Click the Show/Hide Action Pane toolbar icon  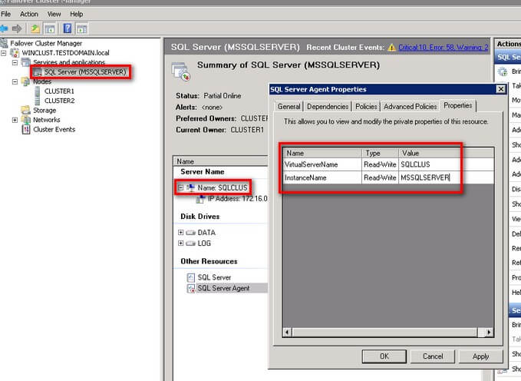pos(82,29)
